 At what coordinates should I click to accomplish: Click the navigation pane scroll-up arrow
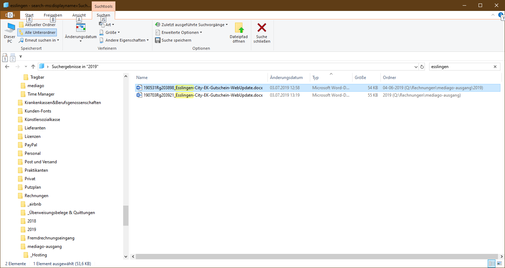[x=126, y=76]
